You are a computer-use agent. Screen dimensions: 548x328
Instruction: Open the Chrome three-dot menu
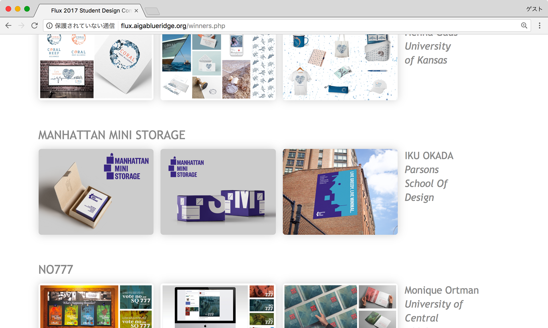click(539, 26)
